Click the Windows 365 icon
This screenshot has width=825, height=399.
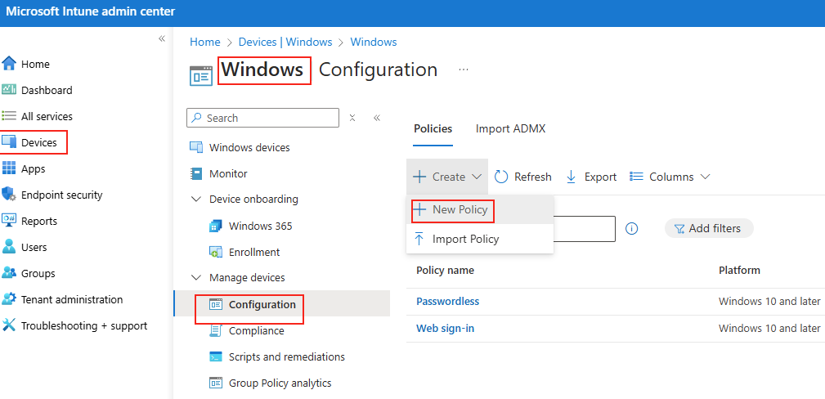pyautogui.click(x=216, y=226)
